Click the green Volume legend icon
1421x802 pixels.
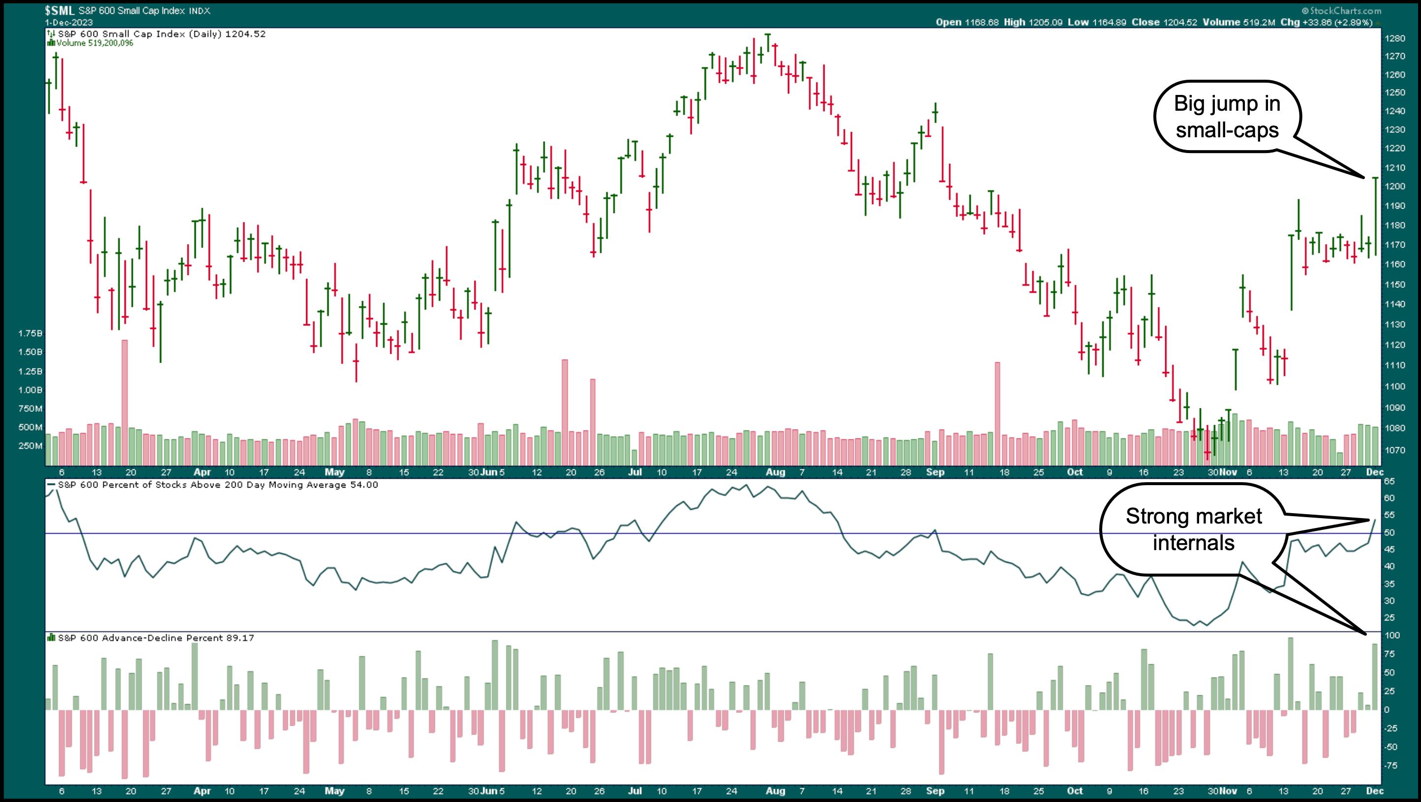tap(51, 43)
